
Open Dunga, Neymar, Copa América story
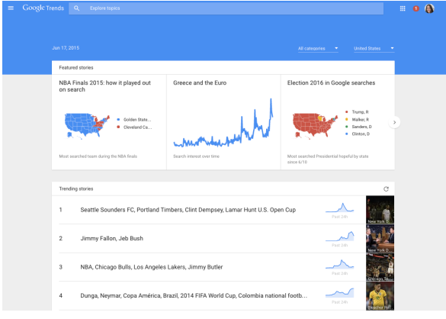pyautogui.click(x=194, y=295)
